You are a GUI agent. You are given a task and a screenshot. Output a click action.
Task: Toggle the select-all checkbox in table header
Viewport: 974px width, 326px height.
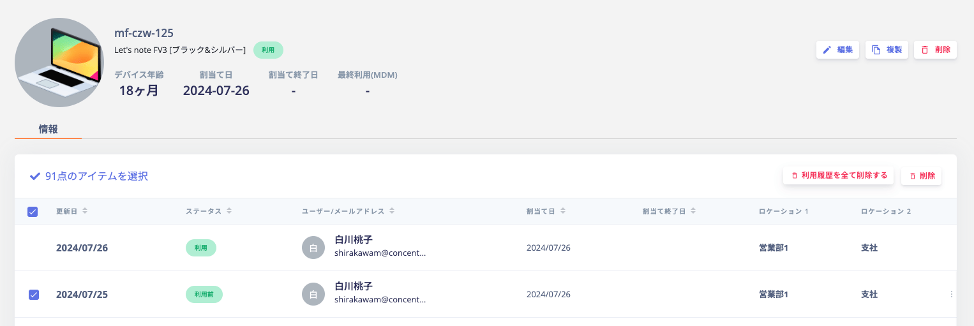[x=33, y=212]
